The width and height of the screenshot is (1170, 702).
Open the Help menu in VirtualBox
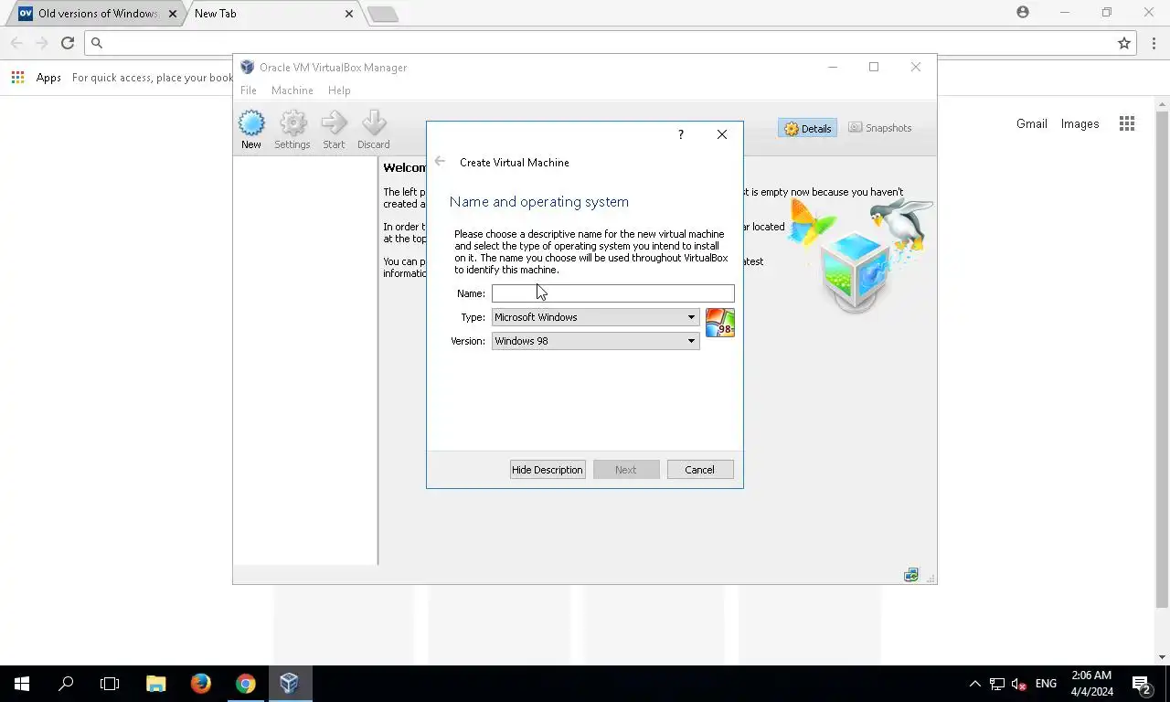coord(339,90)
